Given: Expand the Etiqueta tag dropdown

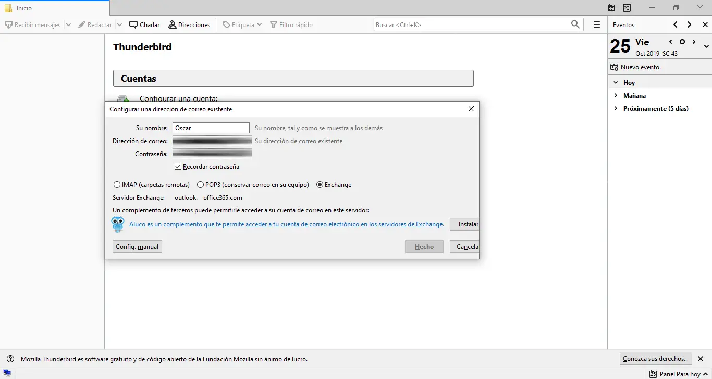Looking at the screenshot, I should pyautogui.click(x=242, y=24).
